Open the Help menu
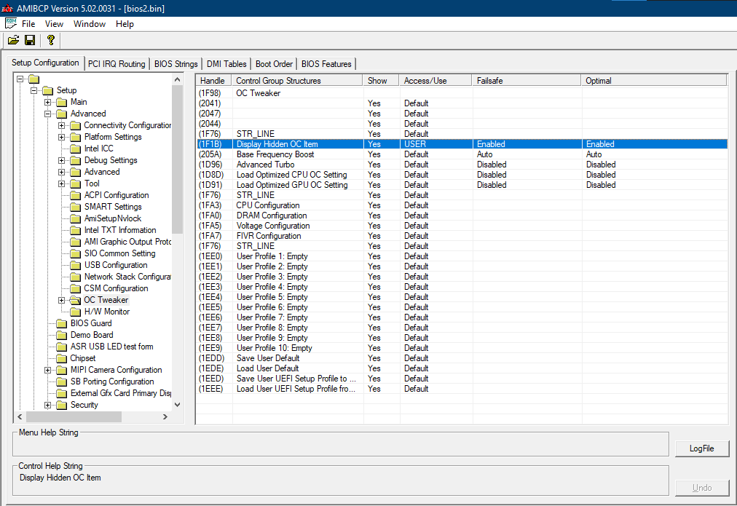Image resolution: width=737 pixels, height=506 pixels. (125, 23)
